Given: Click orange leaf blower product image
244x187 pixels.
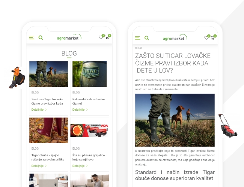Looking at the screenshot, I should (x=17, y=77).
